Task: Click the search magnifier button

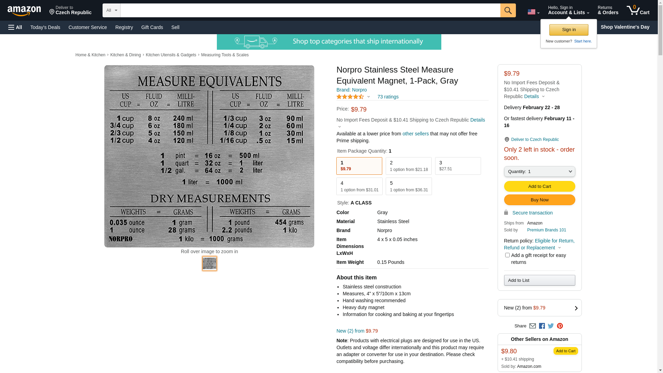Action: pos(508,10)
